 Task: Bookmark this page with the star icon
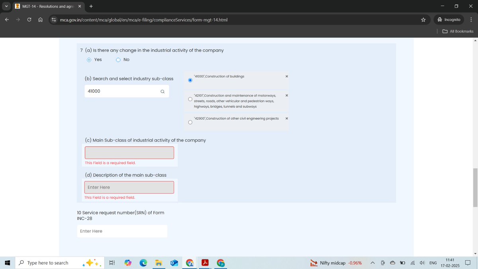[x=423, y=20]
